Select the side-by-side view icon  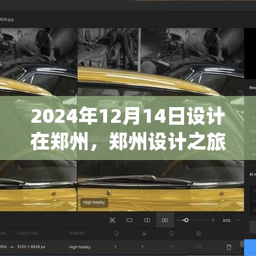click(165, 220)
